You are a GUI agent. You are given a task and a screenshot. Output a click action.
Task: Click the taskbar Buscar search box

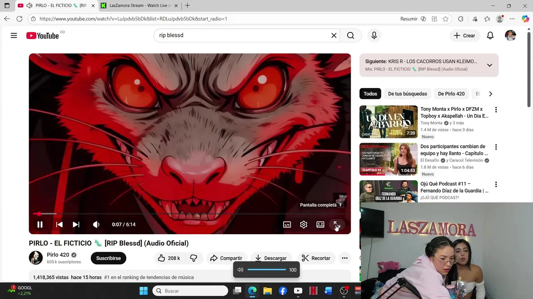(190, 291)
